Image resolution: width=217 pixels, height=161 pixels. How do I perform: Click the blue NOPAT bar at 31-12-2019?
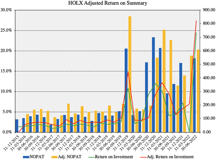126,90
